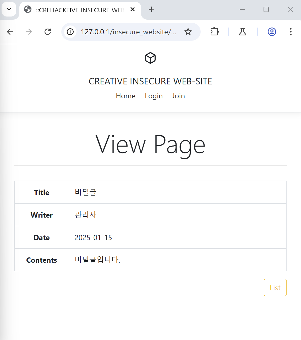This screenshot has height=340, width=301.
Task: Close the CREHACKTIVE INSECURE tab
Action: (x=133, y=9)
